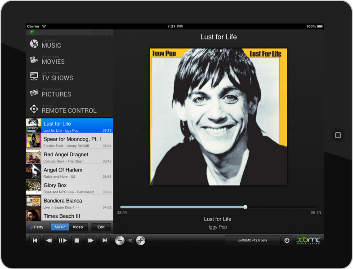Skip to previous track
The image size is (353, 269).
(x=35, y=240)
